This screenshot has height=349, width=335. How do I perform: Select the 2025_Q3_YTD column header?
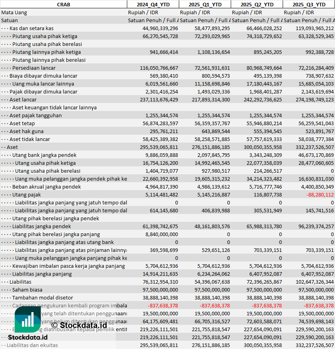[x=309, y=4]
